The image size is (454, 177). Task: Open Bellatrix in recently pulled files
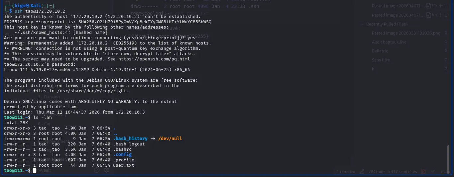click(380, 51)
